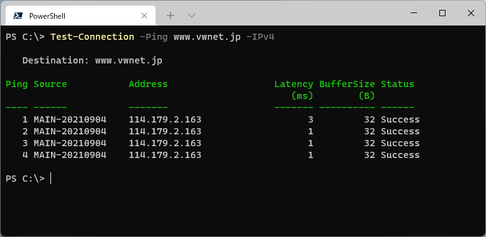Click the -IPv4 parameter text

[x=260, y=37]
